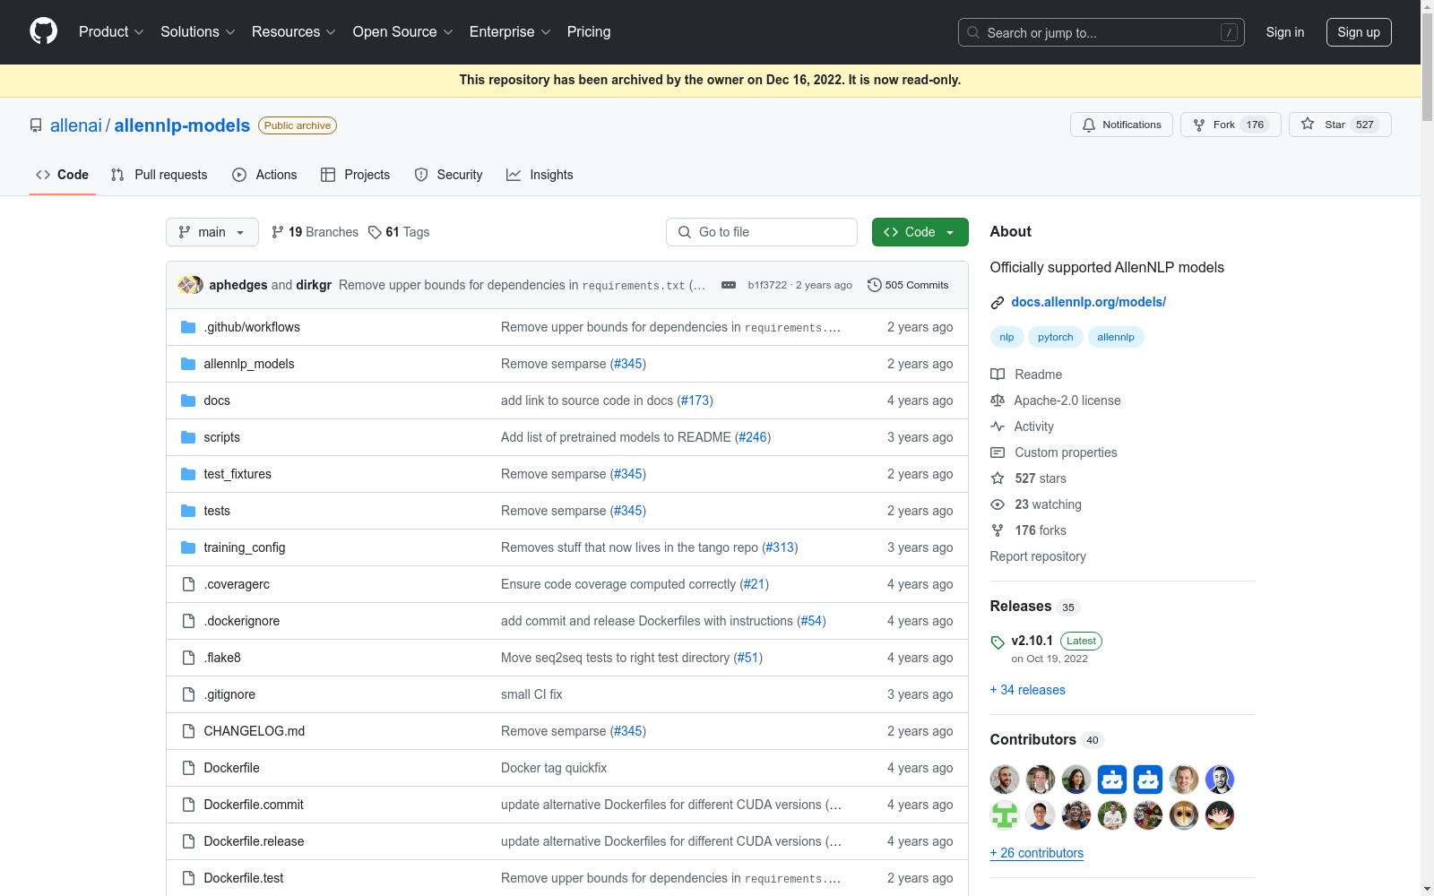Click the star icon beside 527 stars
This screenshot has height=896, width=1434.
tap(998, 478)
